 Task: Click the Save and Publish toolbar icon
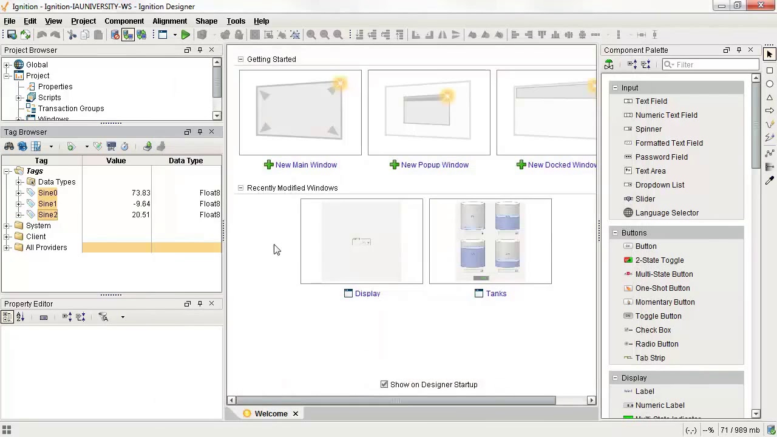[x=12, y=35]
